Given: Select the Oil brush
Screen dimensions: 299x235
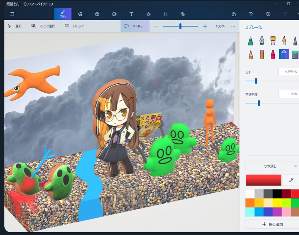Looking at the screenshot, I should pyautogui.click(x=273, y=41).
